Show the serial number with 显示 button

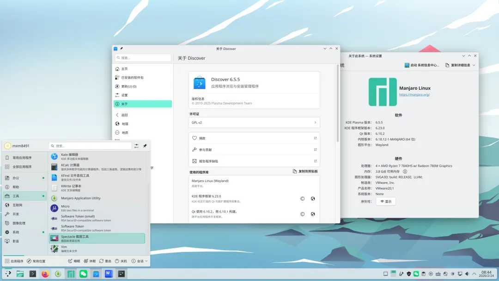pos(386,202)
